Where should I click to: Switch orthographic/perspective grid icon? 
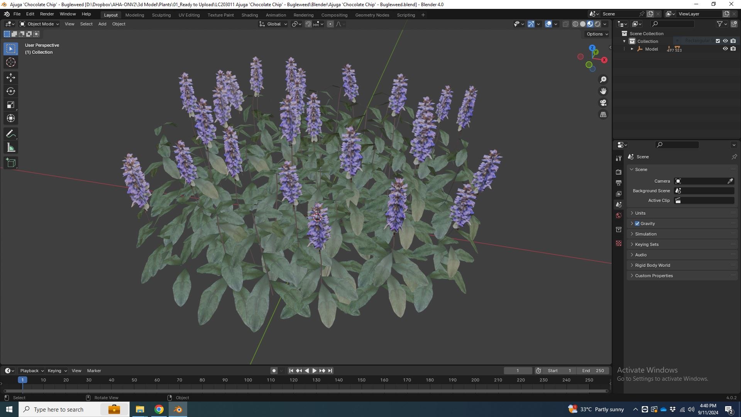(603, 115)
